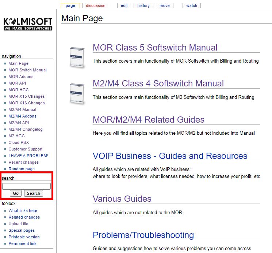Viewport: 272px width, 253px height.
Task: Go to MOR Addons in navigation
Action: click(21, 77)
